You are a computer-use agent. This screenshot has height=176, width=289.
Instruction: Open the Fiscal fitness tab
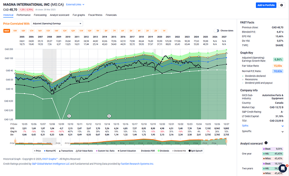pyautogui.click(x=94, y=15)
